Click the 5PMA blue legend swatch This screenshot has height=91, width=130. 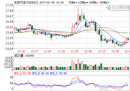[76, 3]
